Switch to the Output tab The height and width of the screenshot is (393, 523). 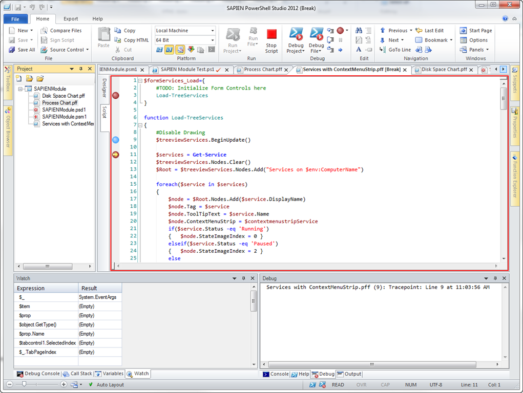tap(349, 374)
